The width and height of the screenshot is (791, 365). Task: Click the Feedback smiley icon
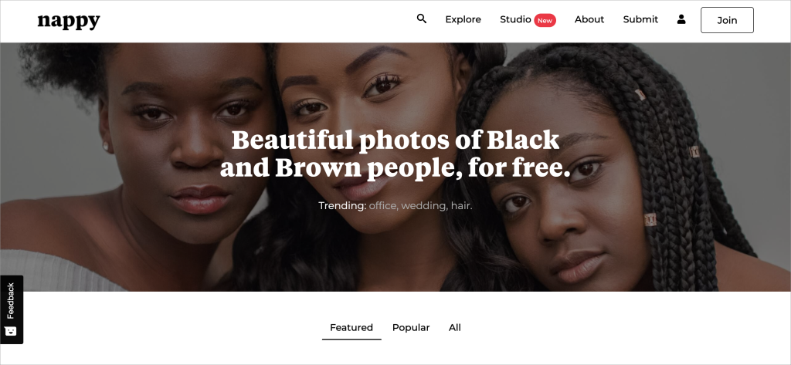11,331
